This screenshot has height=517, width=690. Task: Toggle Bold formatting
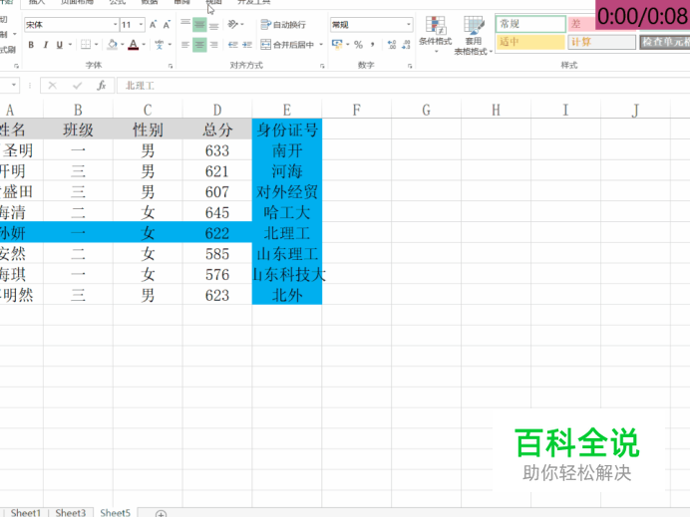[x=31, y=45]
